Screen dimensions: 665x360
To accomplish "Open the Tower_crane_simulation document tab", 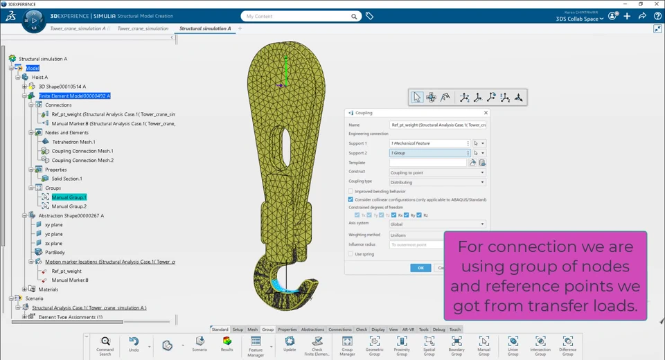I will click(x=143, y=28).
